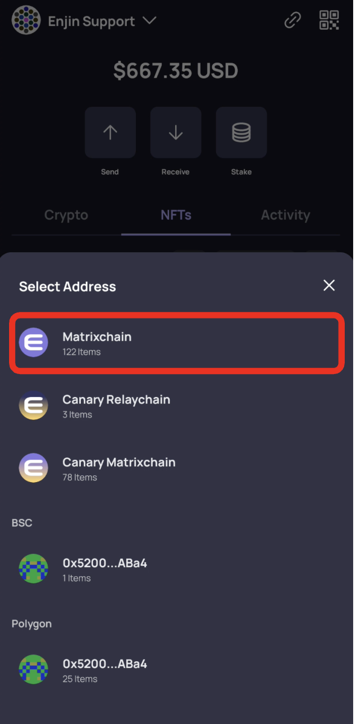Expand the Enjin Support wallet dropdown
Viewport: 355px width, 724px height.
click(x=150, y=20)
